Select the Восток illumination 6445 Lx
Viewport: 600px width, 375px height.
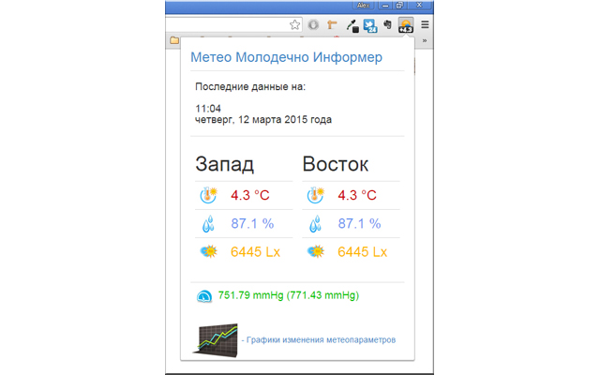(363, 252)
